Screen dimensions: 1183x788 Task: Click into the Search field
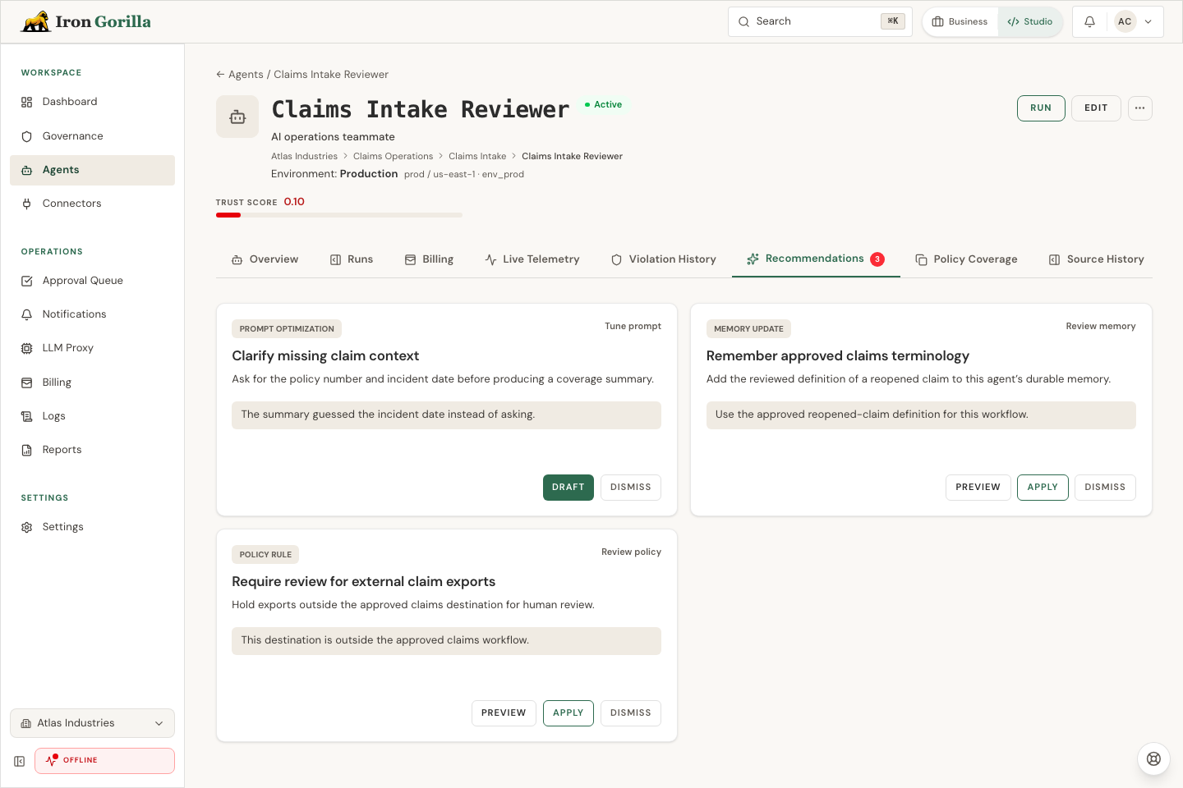click(820, 22)
